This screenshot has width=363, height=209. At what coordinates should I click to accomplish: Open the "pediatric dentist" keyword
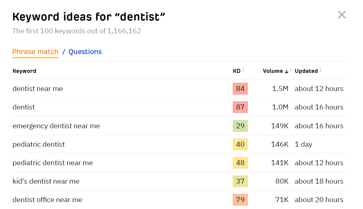tap(38, 144)
